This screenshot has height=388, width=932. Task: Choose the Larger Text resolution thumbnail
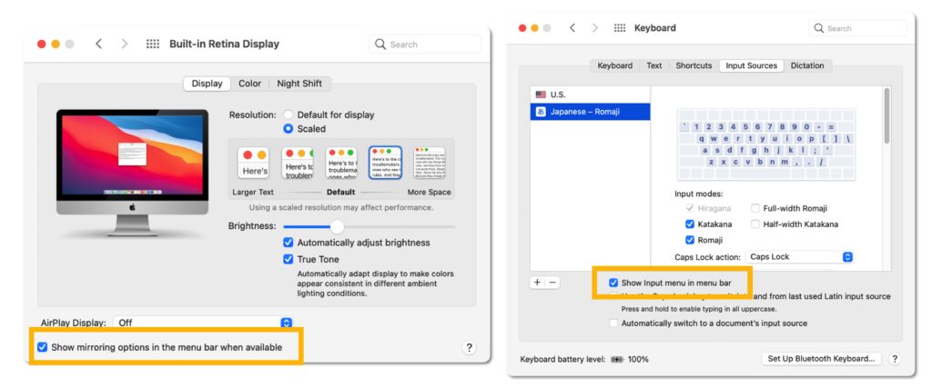click(254, 164)
